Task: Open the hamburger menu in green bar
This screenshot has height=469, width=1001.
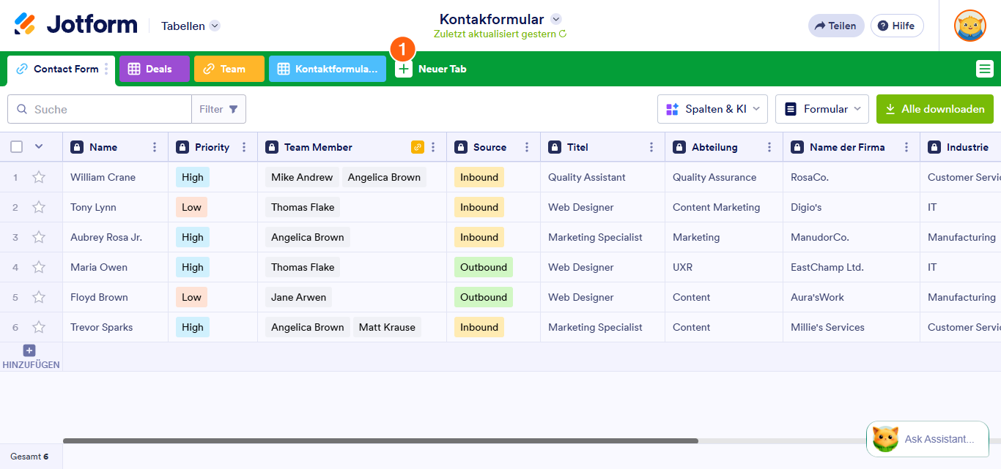Action: coord(985,69)
